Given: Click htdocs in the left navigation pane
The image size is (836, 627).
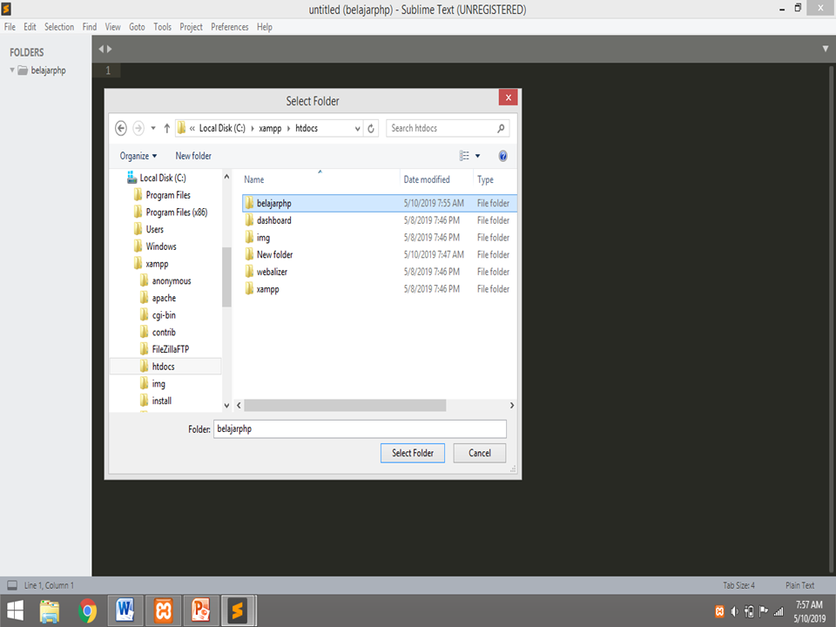Looking at the screenshot, I should [163, 366].
